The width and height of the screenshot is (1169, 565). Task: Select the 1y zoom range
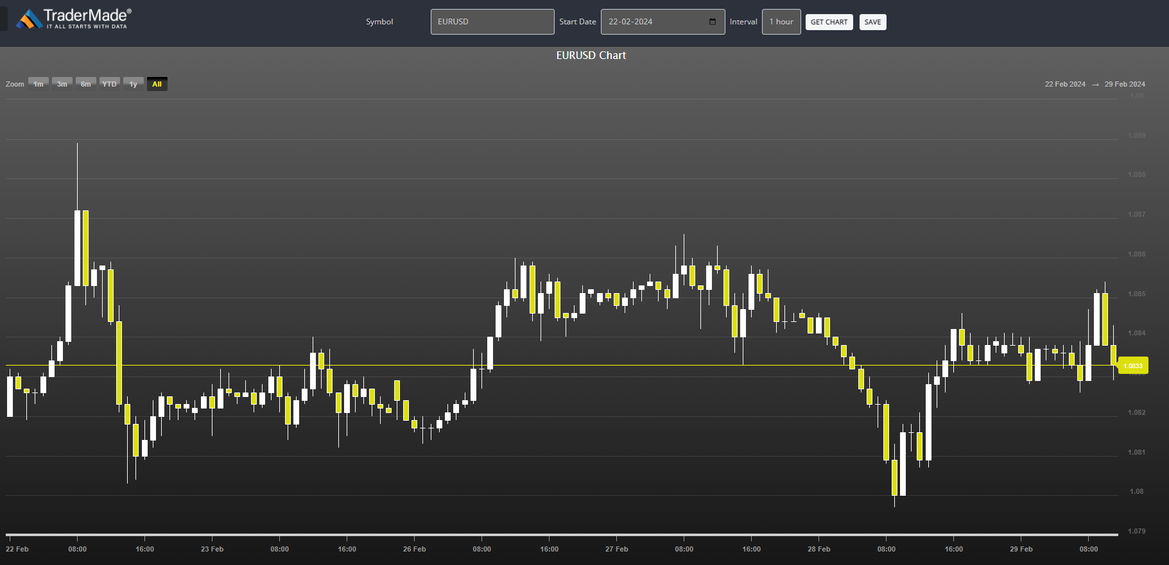tap(134, 84)
